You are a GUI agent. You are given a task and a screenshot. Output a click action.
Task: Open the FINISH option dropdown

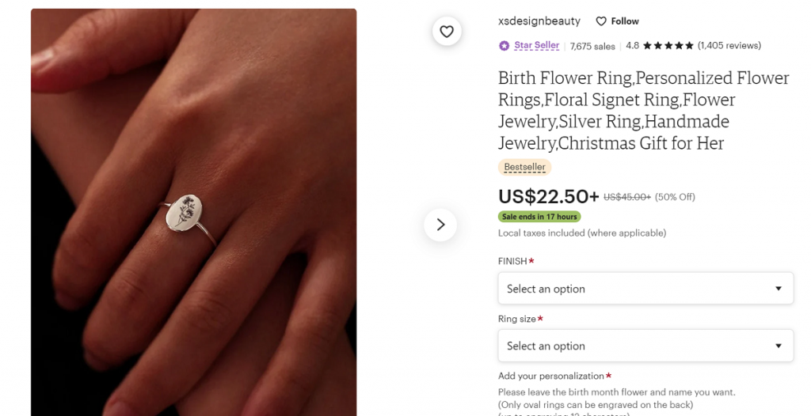[x=645, y=289]
